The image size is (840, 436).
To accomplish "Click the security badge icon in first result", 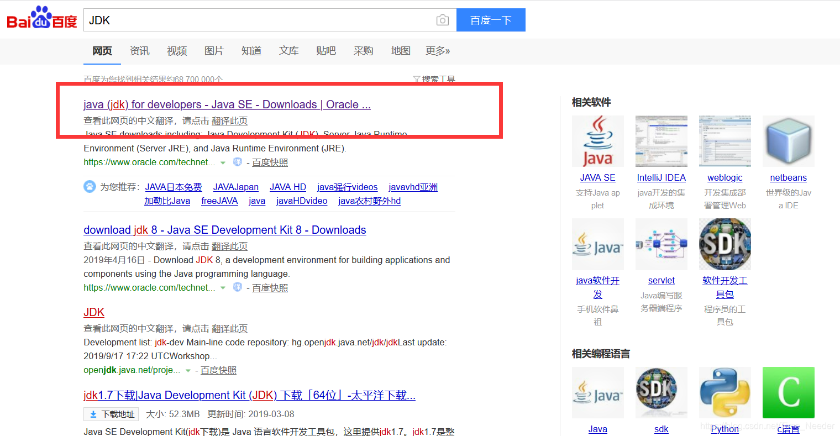I will point(238,162).
